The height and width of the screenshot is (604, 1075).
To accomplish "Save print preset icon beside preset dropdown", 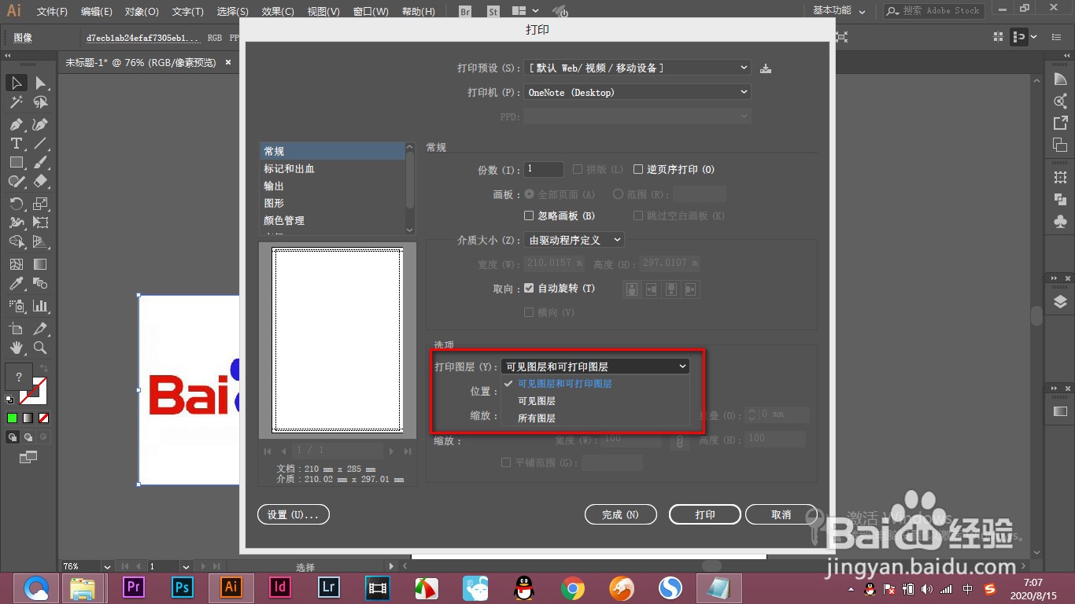I will pyautogui.click(x=766, y=68).
